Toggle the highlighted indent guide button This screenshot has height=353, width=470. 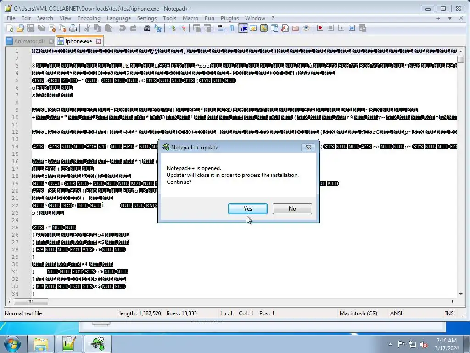click(243, 28)
